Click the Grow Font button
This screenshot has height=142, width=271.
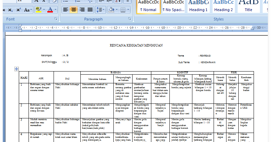[36, 1]
